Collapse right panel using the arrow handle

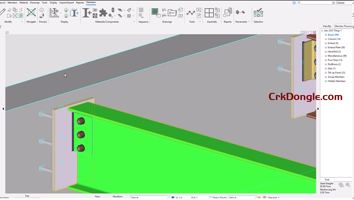pyautogui.click(x=318, y=108)
